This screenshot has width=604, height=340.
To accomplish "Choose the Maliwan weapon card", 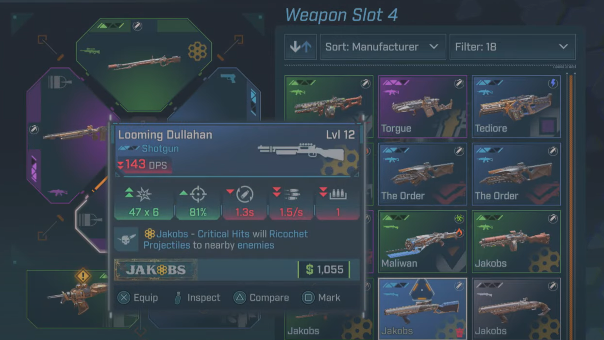I will click(422, 241).
